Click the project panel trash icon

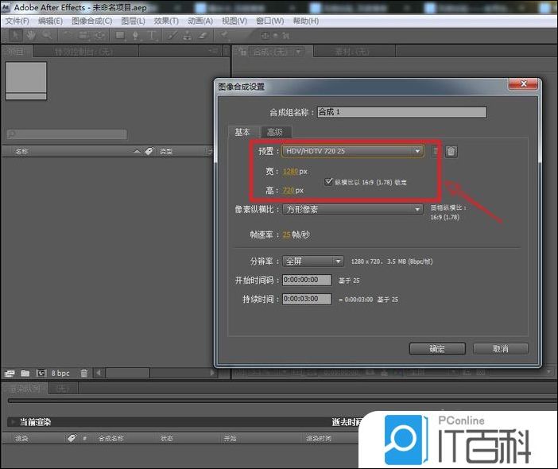pyautogui.click(x=84, y=373)
